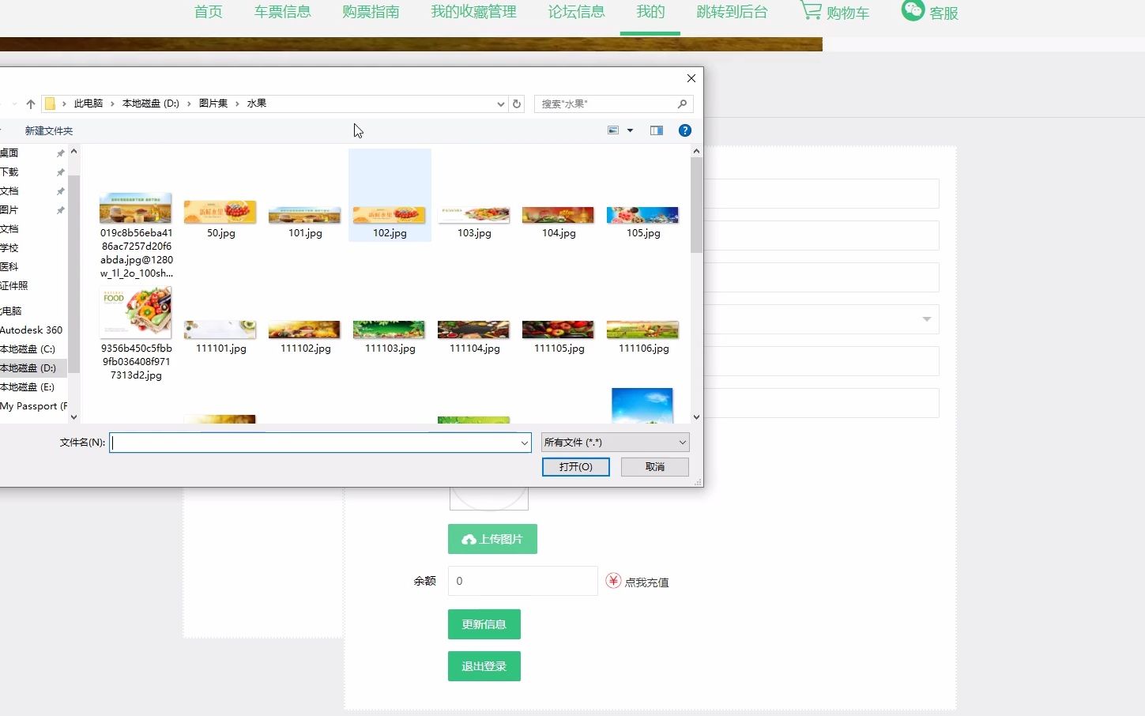
Task: Click the search magnifier in 搜索"水果" box
Action: coord(682,104)
